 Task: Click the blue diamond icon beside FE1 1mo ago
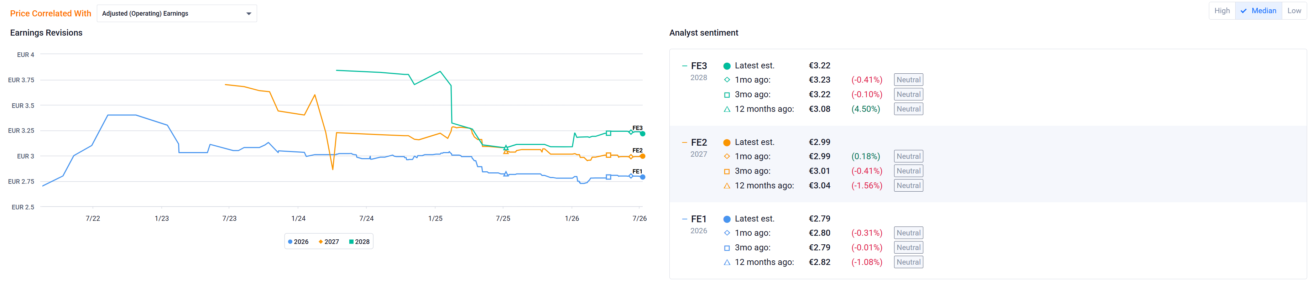pos(727,233)
